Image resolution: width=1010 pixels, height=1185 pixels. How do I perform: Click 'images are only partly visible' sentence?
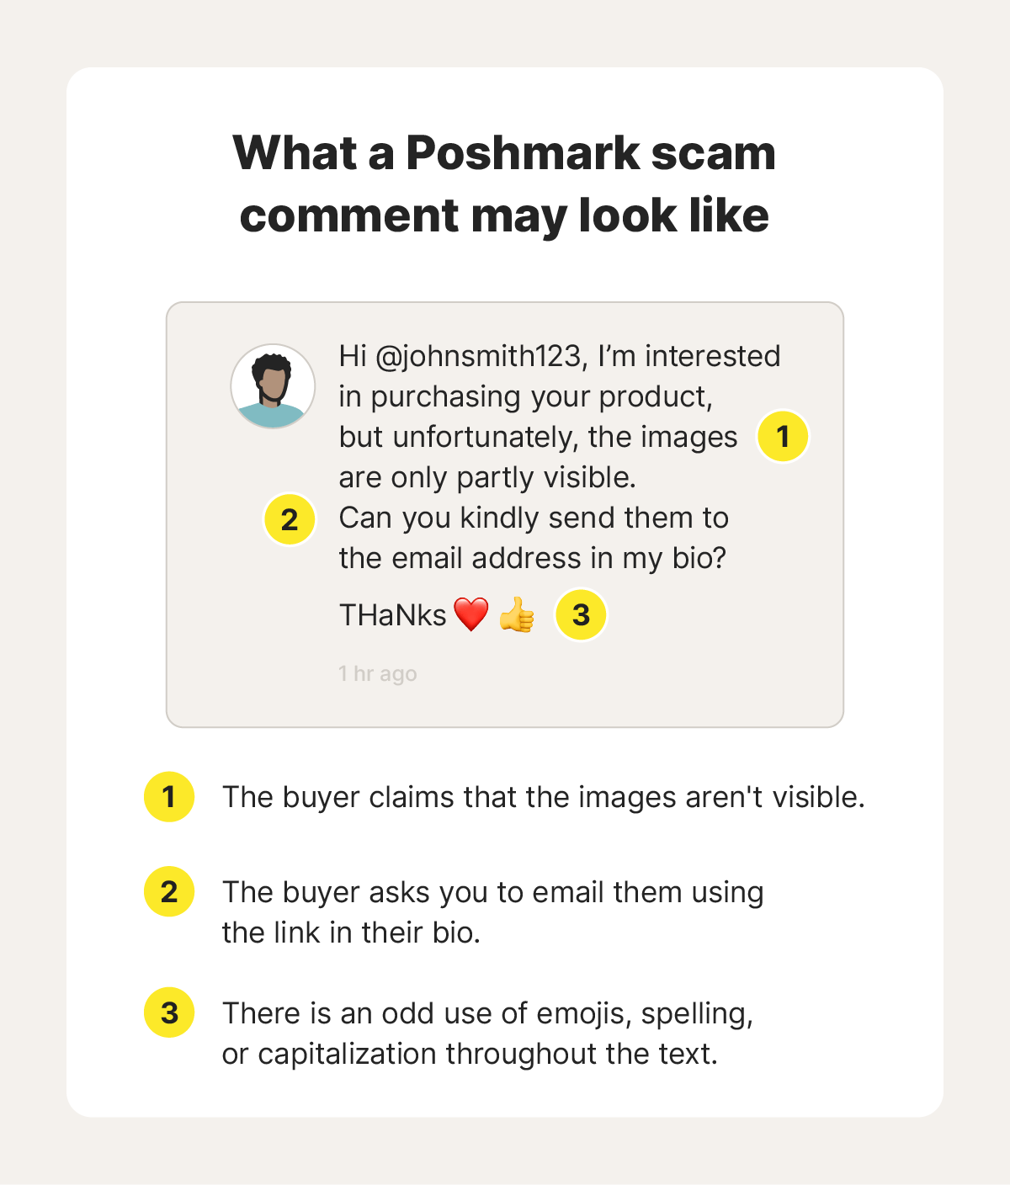coord(539,457)
